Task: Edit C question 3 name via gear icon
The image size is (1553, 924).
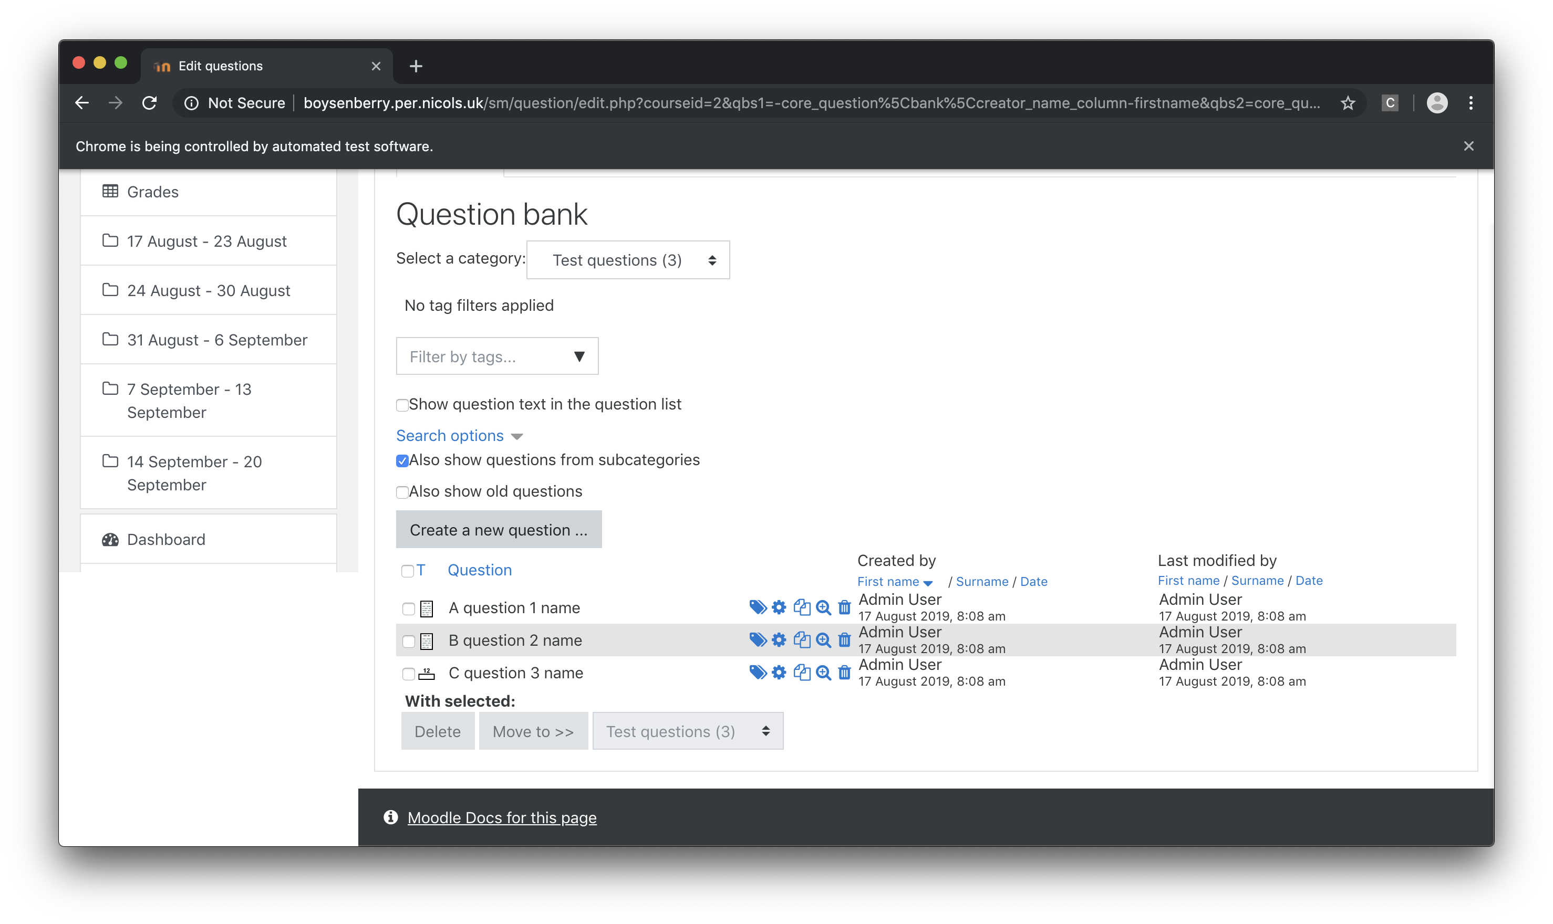Action: point(779,672)
